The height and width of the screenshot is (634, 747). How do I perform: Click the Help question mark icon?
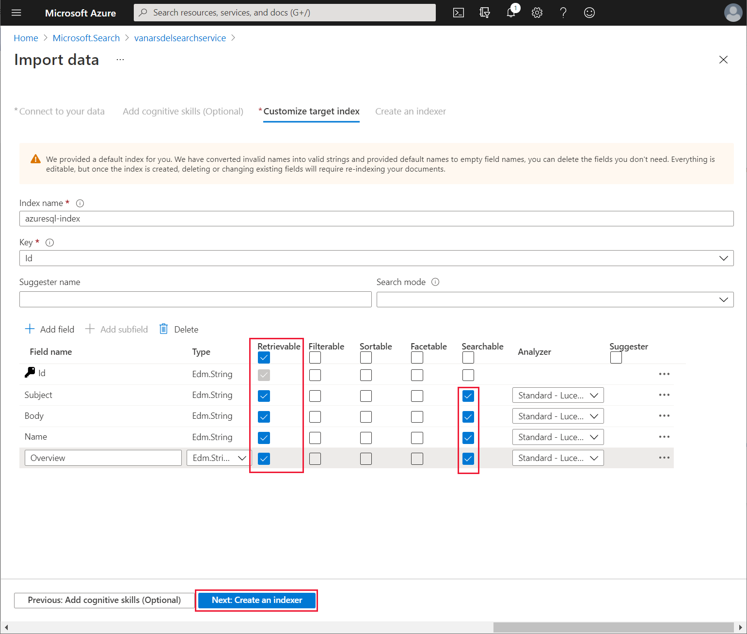[563, 13]
